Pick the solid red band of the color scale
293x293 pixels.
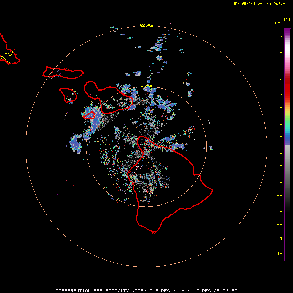pyautogui.click(x=287, y=88)
